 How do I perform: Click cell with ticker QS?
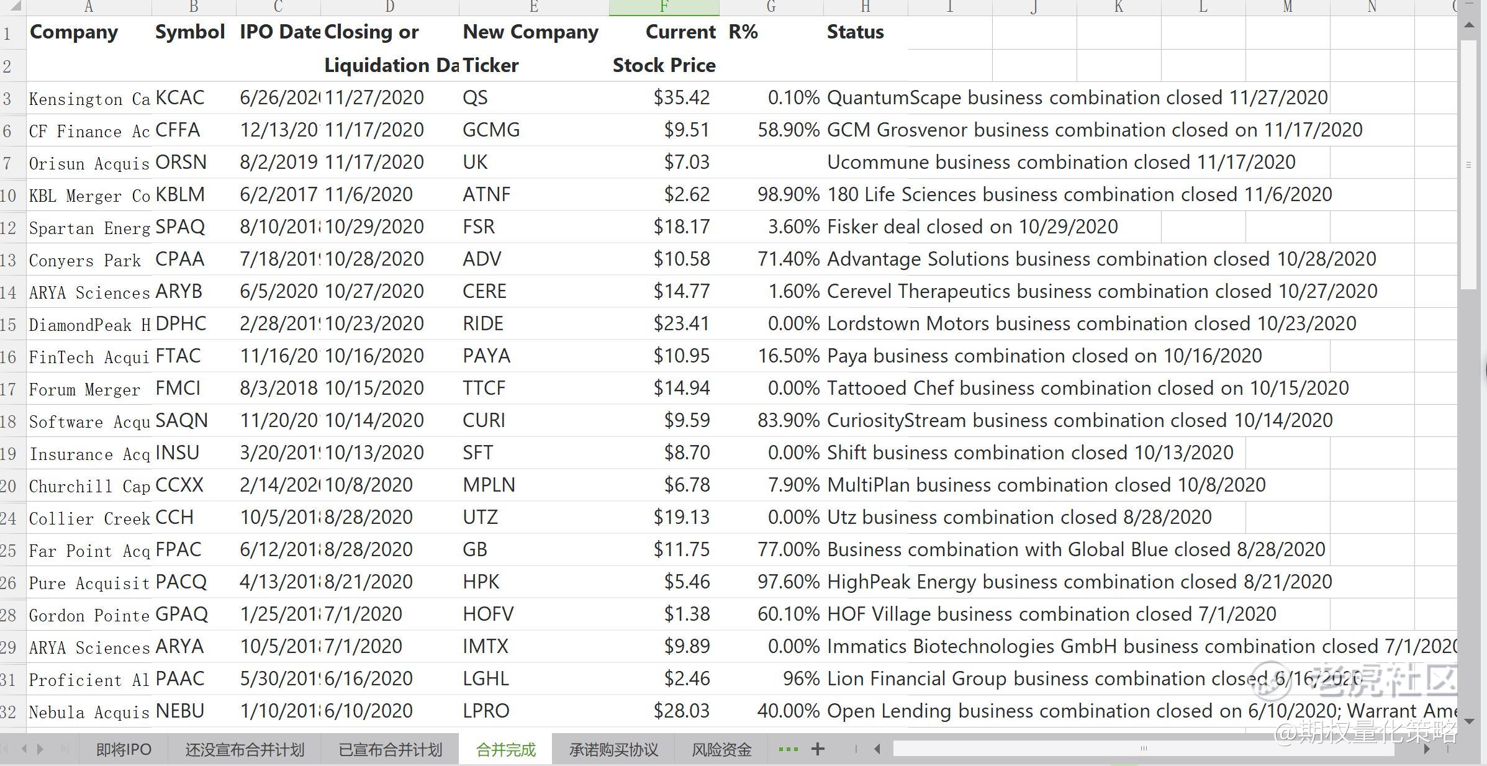click(534, 97)
